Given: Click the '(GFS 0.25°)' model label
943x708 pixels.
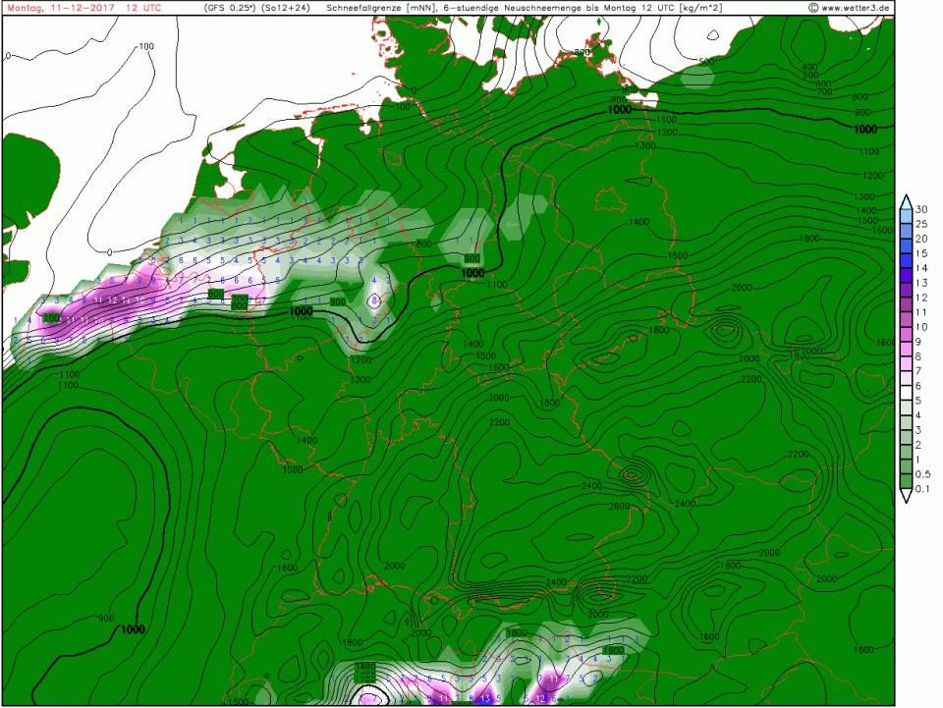Looking at the screenshot, I should pyautogui.click(x=230, y=8).
